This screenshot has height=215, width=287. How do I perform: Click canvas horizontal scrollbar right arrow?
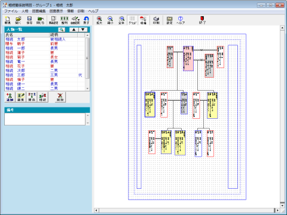tap(277, 210)
